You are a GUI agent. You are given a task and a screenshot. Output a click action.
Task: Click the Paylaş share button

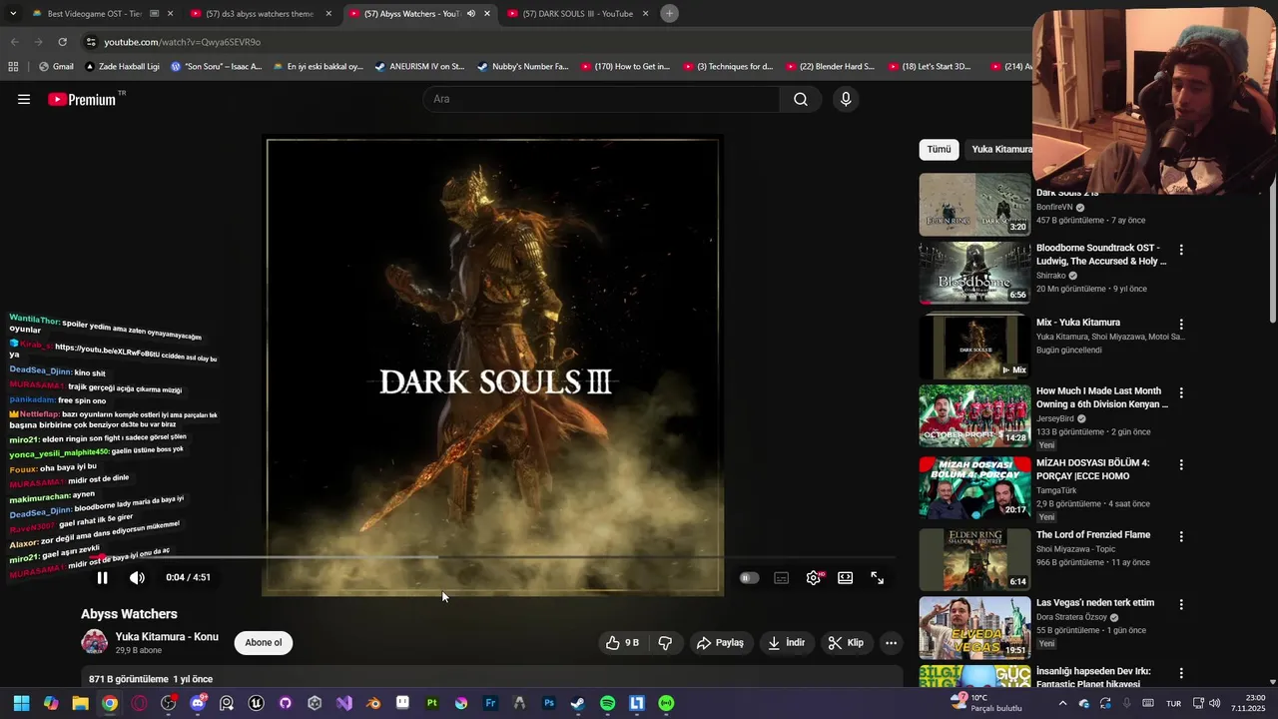tap(721, 643)
